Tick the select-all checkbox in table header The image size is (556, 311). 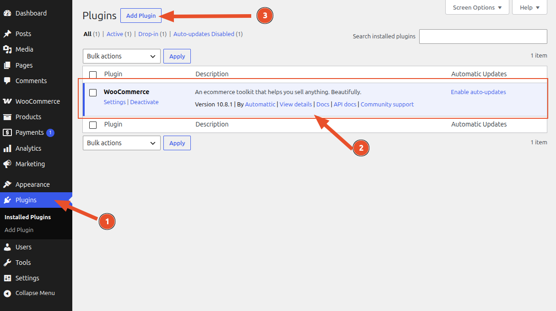tap(93, 74)
